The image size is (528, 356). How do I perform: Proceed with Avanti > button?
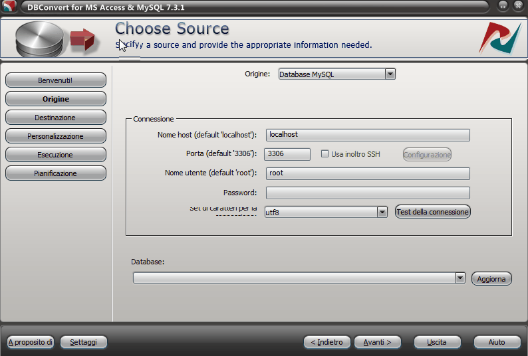[378, 342]
